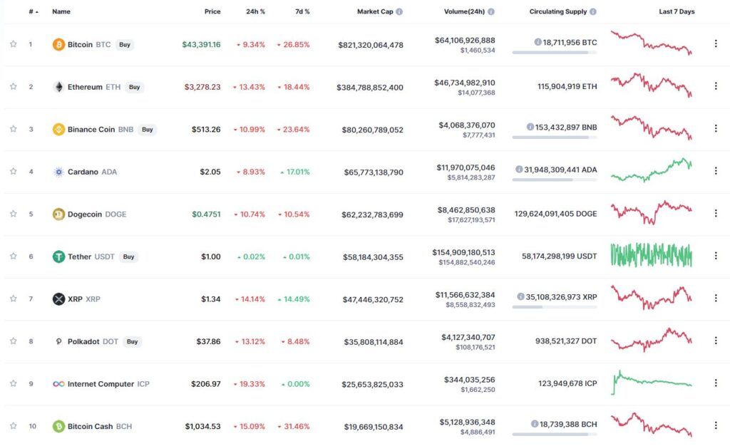Click the Tether green logo
This screenshot has height=446, width=730.
(58, 256)
